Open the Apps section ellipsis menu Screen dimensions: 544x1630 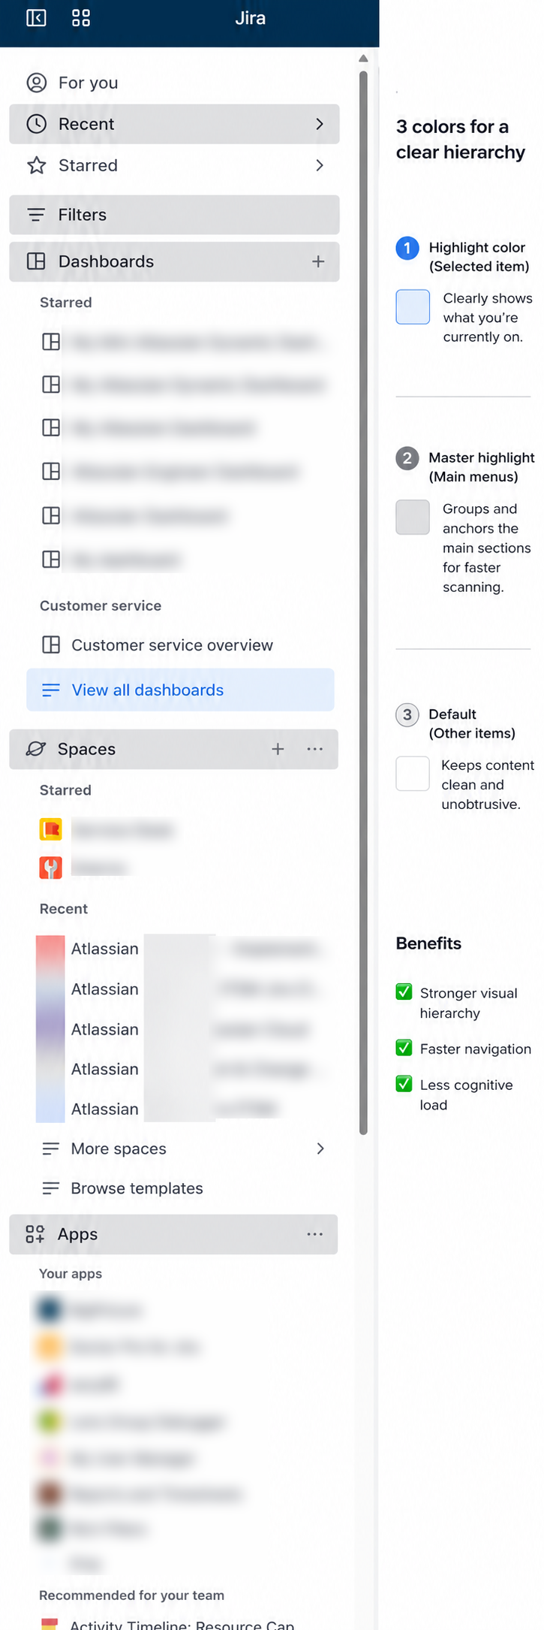pos(315,1234)
